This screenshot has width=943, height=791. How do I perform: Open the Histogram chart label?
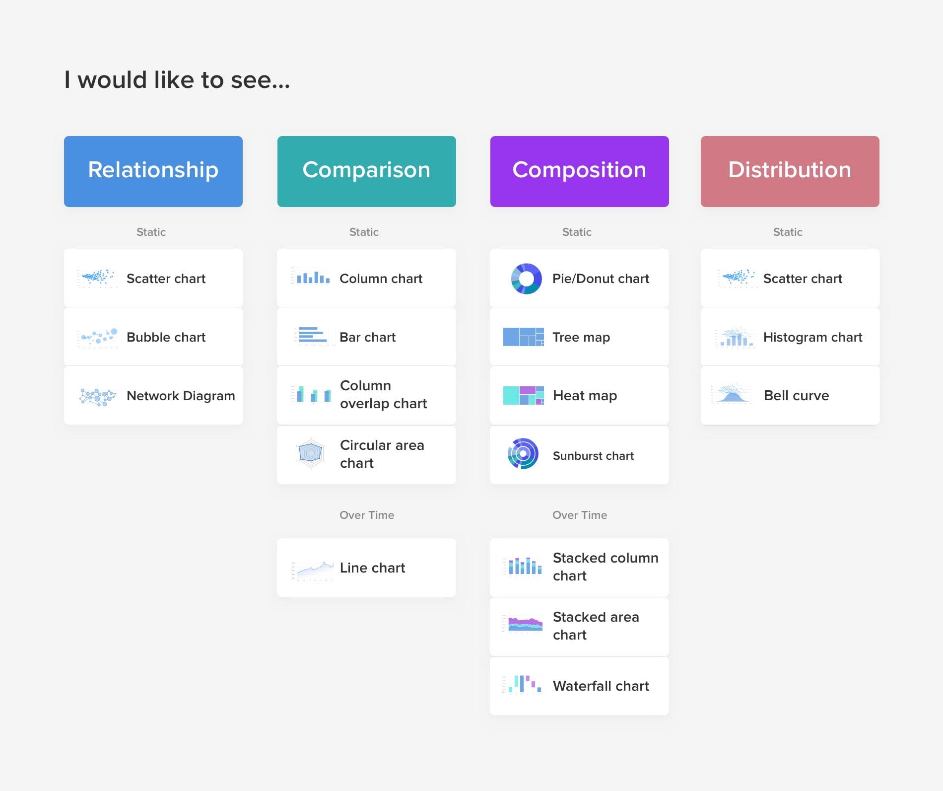coord(812,337)
